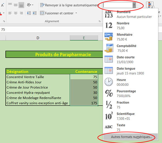The image size is (162, 143).
Task: Choose Heure format option
Action: (x=130, y=82)
